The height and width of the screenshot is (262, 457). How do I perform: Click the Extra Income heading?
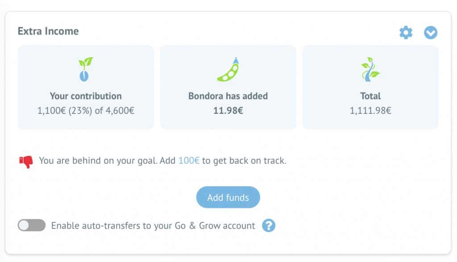tap(48, 31)
